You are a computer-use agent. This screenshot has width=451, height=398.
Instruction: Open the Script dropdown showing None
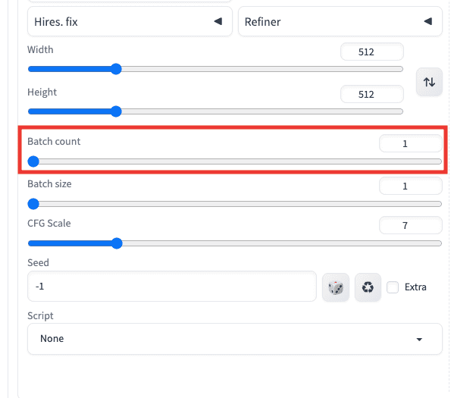tap(235, 339)
